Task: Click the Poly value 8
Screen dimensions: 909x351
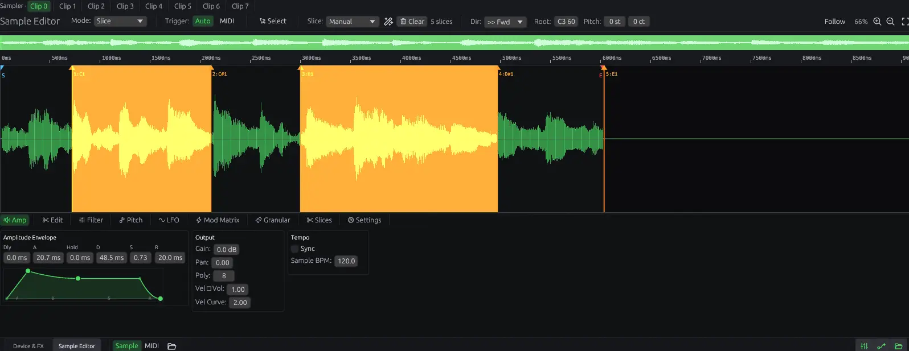Action: (x=224, y=276)
